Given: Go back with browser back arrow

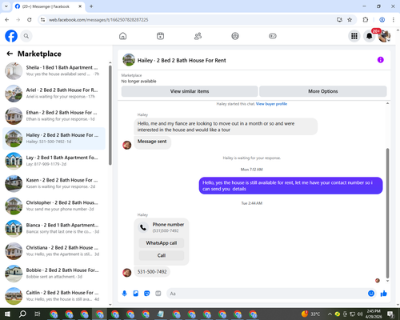Looking at the screenshot, I should point(7,20).
